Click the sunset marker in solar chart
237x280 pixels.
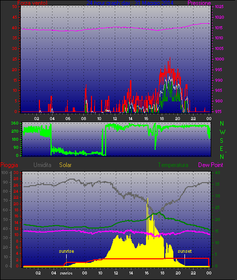[x=184, y=251]
